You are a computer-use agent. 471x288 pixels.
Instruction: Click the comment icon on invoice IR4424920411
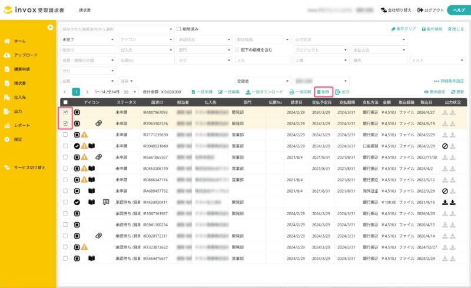click(x=106, y=202)
